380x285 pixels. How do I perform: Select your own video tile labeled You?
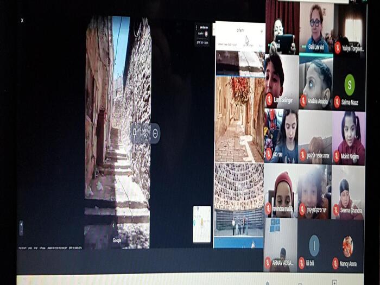pos(282,27)
